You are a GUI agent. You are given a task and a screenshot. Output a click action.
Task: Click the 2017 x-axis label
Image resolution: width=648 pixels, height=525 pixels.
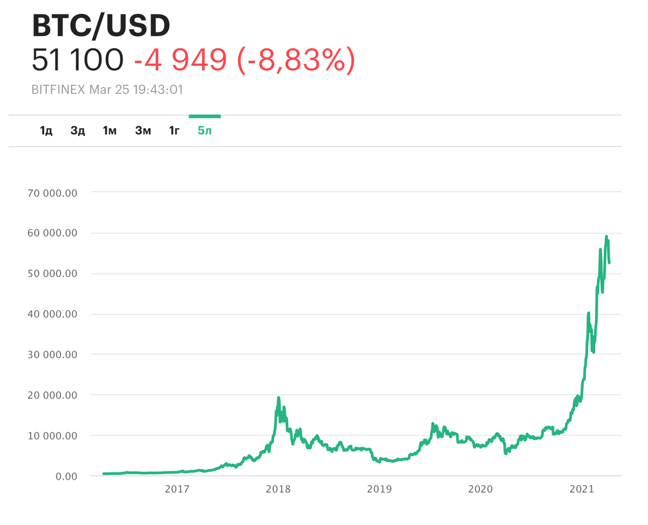coord(177,489)
